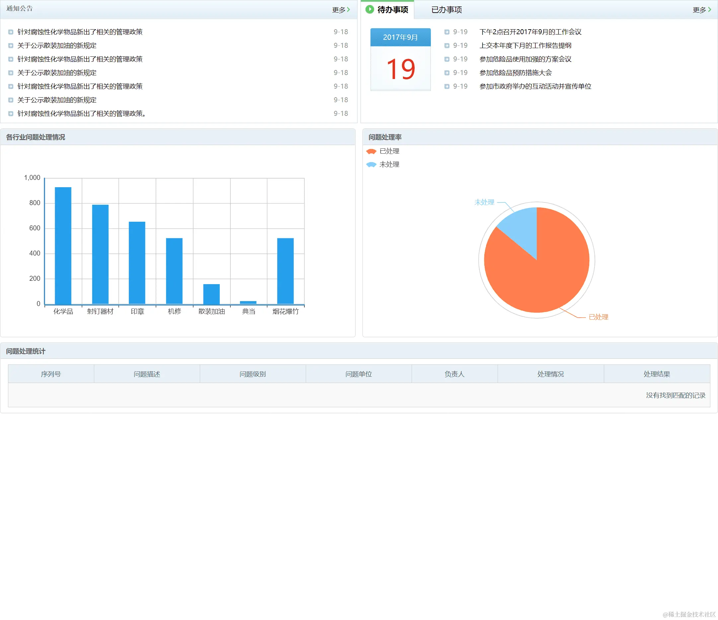Click arrow bullet beside first notice item
The image size is (718, 620).
coord(11,32)
